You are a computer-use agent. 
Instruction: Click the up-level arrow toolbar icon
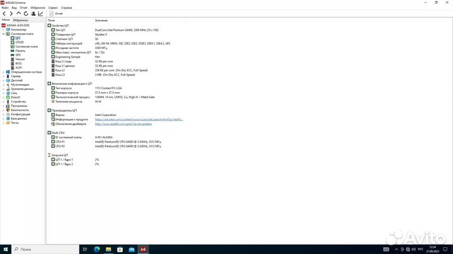pos(18,13)
